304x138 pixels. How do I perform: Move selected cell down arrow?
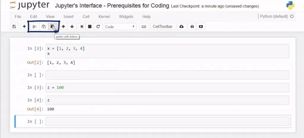click(72, 27)
